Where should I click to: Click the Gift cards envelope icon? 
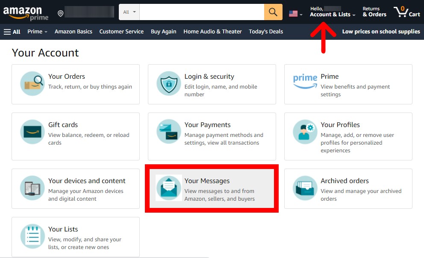pos(32,132)
